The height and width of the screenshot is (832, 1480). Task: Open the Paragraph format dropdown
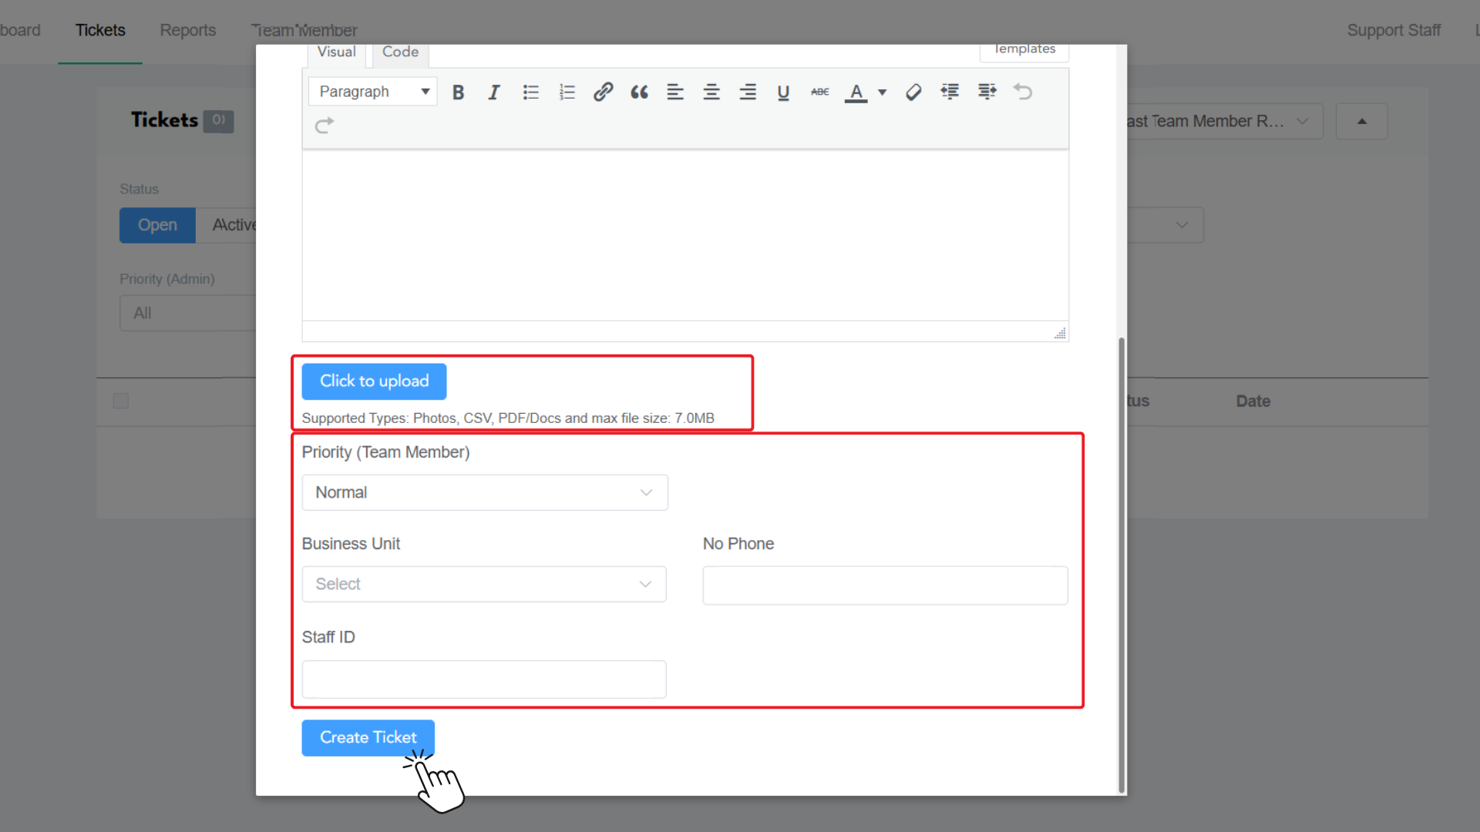373,92
